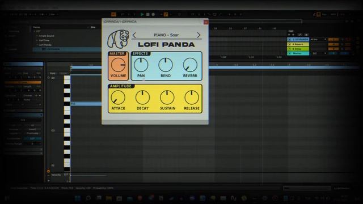Viewport: 363px width, 204px height.
Task: Click the Record button in the transport
Action: [153, 14]
